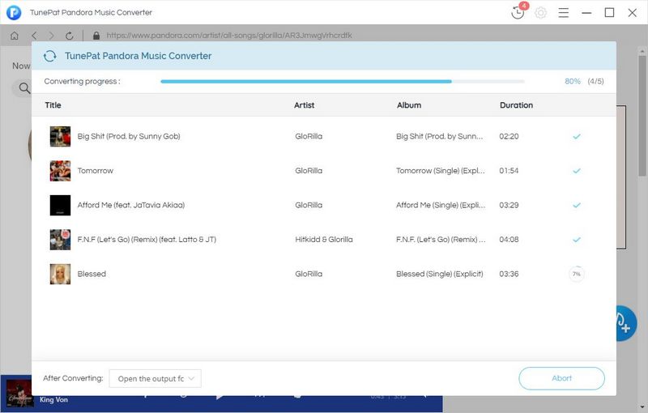Click the King Von now-playing thumbnail
Screen dimensions: 648x413
(19, 394)
